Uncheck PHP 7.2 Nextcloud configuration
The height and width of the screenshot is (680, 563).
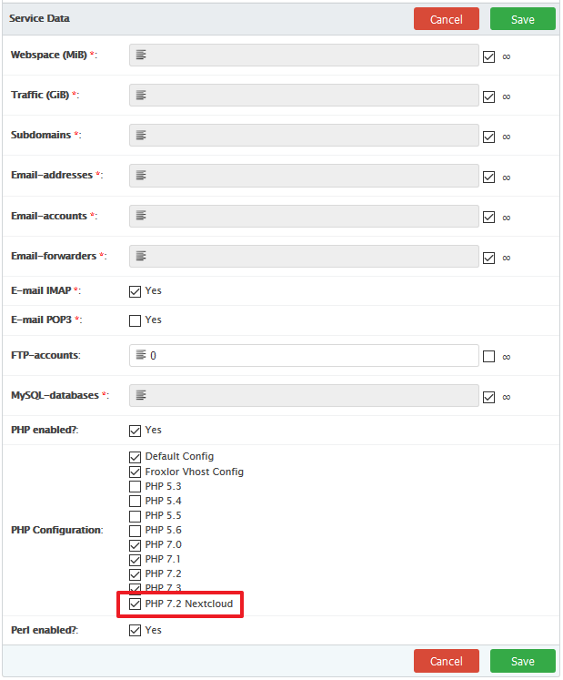[x=136, y=604]
